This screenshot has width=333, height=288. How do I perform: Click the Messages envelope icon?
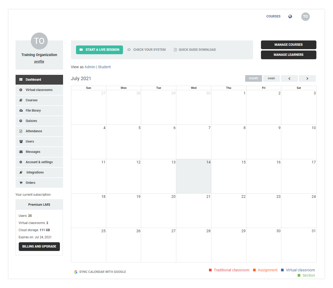coord(21,152)
